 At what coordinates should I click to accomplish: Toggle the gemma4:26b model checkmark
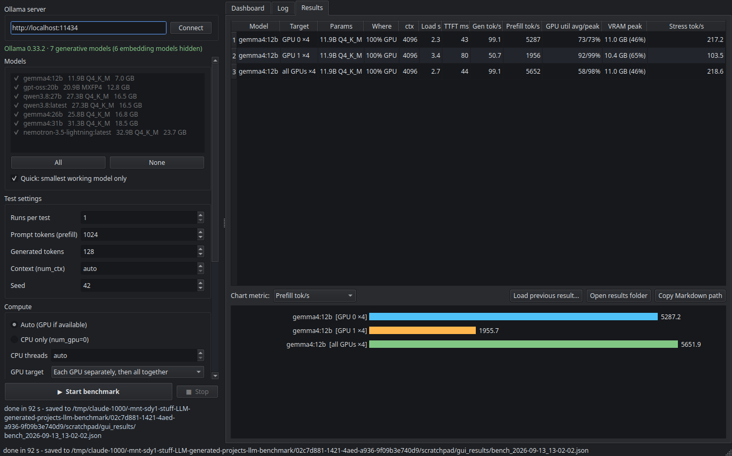pyautogui.click(x=16, y=115)
